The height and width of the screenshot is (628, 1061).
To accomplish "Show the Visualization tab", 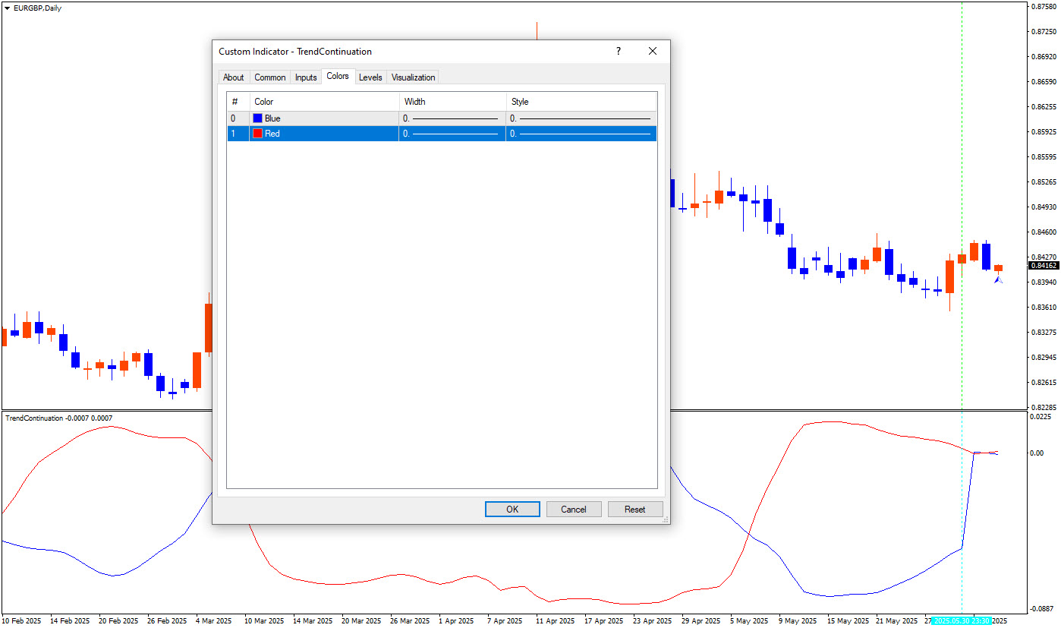I will [x=413, y=77].
